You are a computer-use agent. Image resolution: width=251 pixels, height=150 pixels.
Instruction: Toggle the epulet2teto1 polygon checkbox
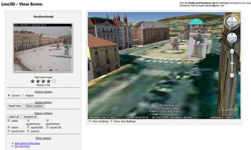click(28, 120)
